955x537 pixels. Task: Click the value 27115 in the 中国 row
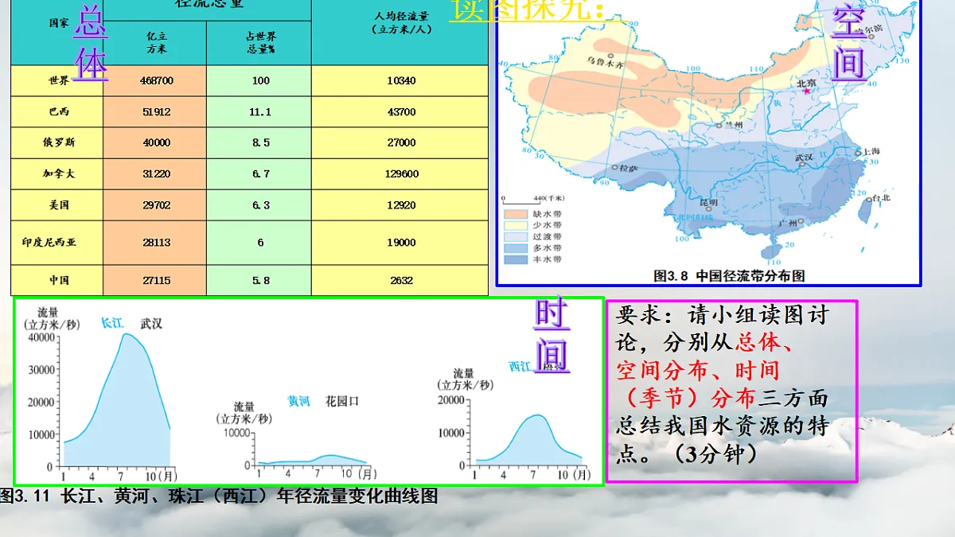point(157,280)
